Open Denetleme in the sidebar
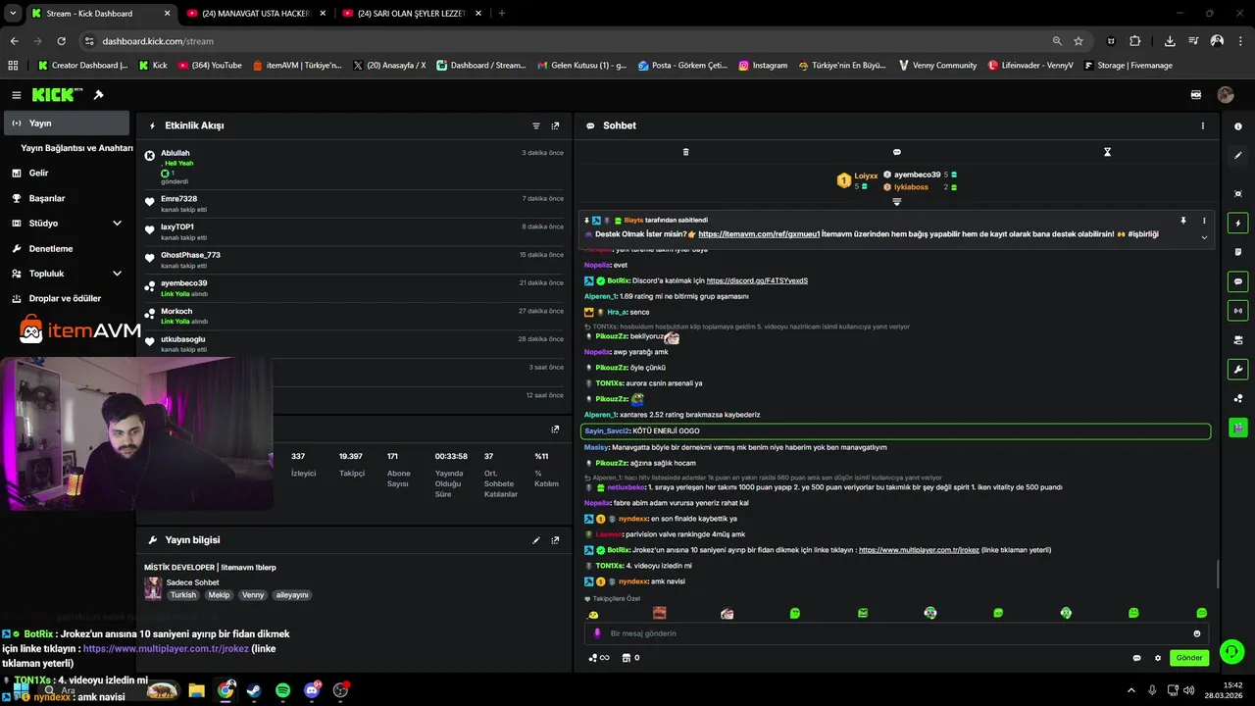The image size is (1255, 706). (x=51, y=248)
